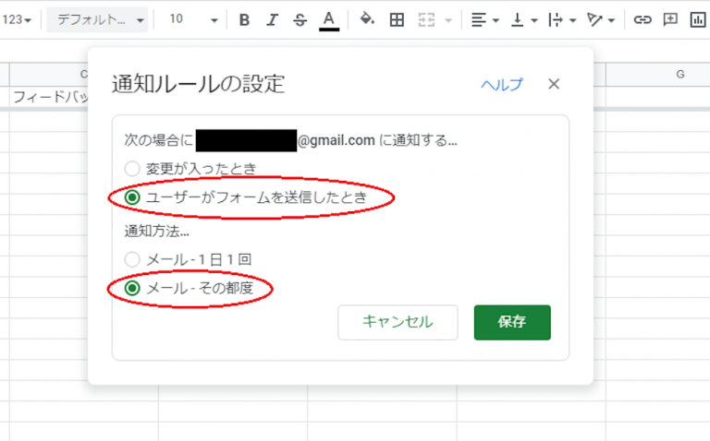710x441 pixels.
Task: Expand the font size 10 dropdown
Action: pyautogui.click(x=195, y=19)
